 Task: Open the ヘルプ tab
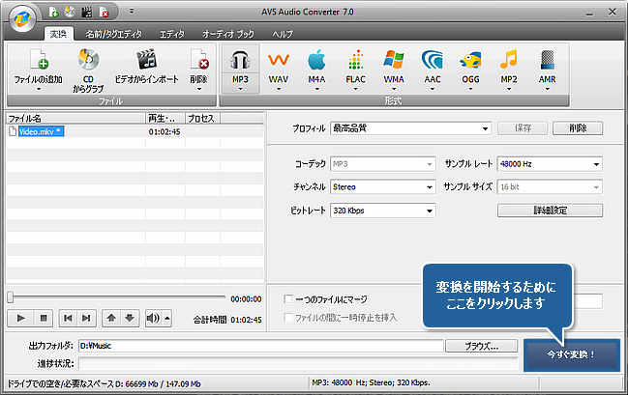(x=283, y=35)
